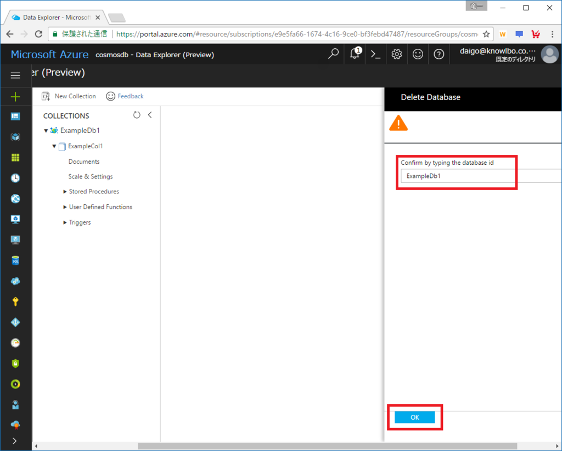Image resolution: width=562 pixels, height=451 pixels.
Task: Open the Monitor gauge icon in the sidebar
Action: (x=15, y=343)
